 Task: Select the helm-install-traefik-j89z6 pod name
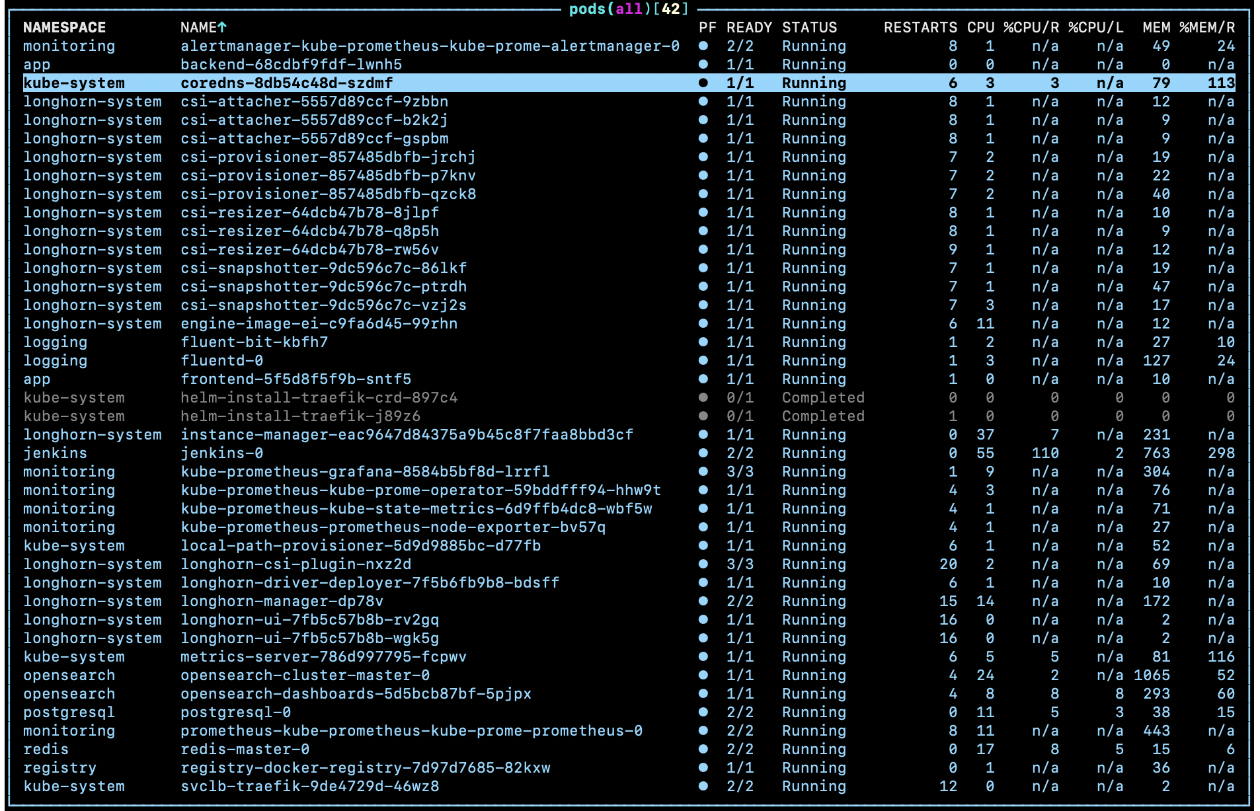301,416
